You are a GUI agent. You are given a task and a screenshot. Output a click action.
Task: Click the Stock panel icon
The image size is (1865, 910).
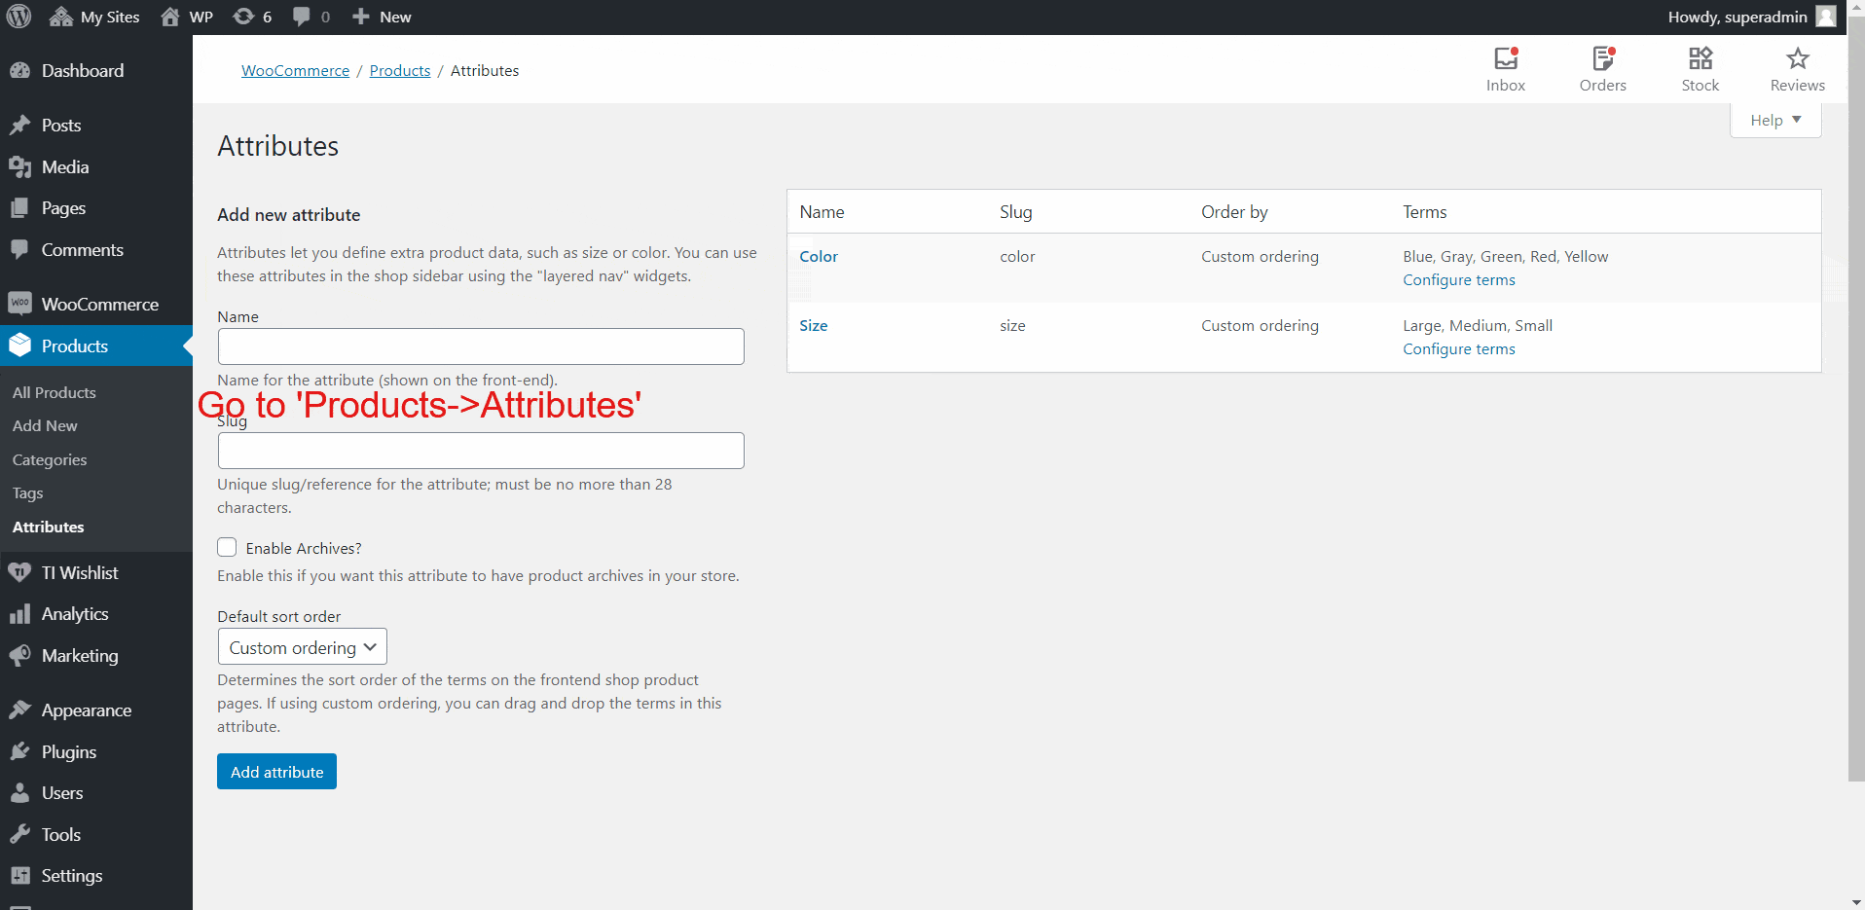click(x=1700, y=59)
